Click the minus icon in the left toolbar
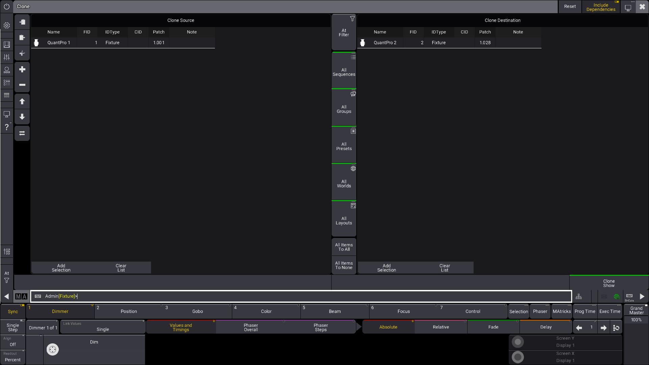 point(22,85)
